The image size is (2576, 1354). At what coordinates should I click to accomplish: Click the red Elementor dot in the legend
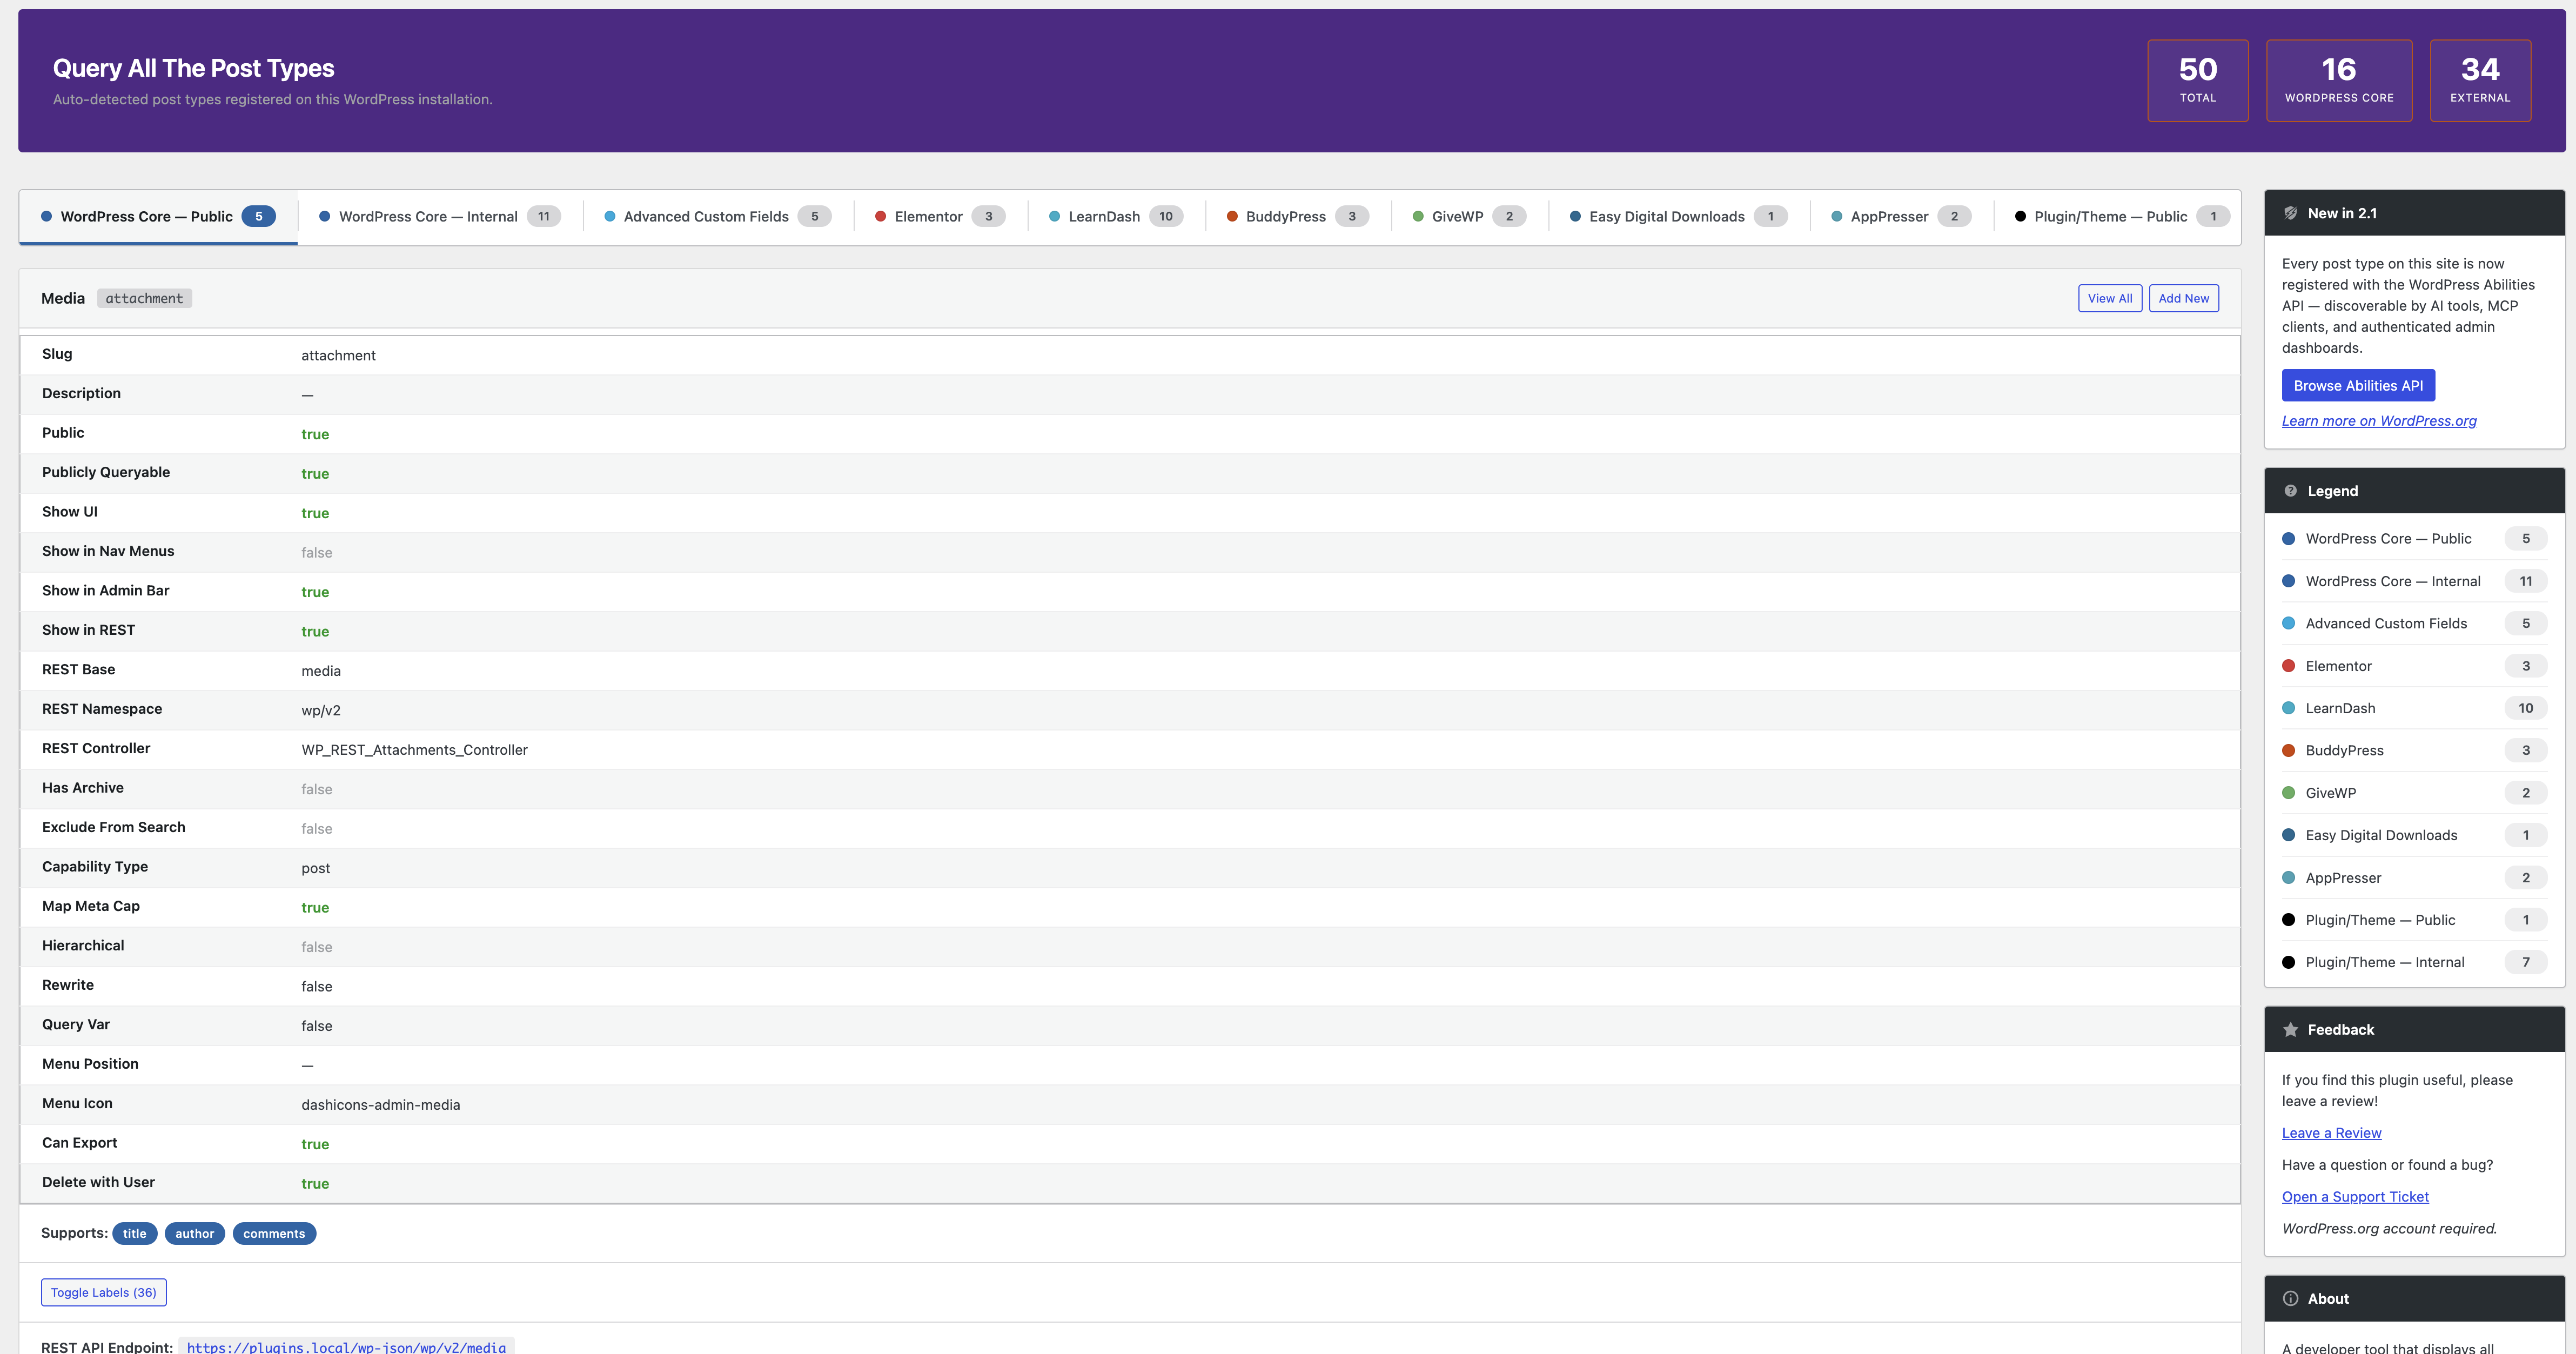(x=2288, y=666)
